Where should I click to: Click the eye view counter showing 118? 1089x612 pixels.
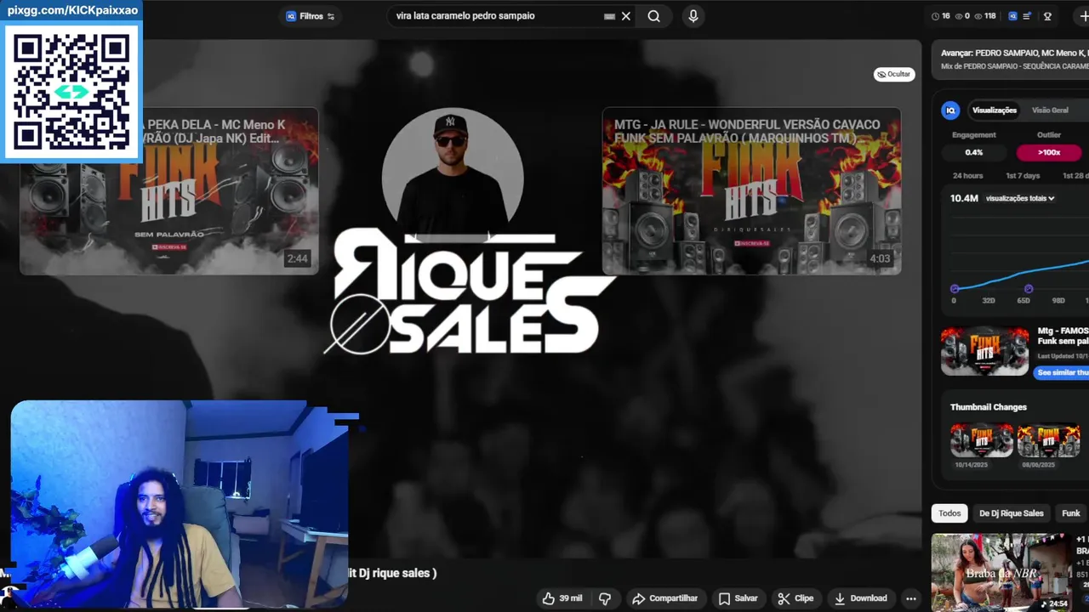[985, 16]
